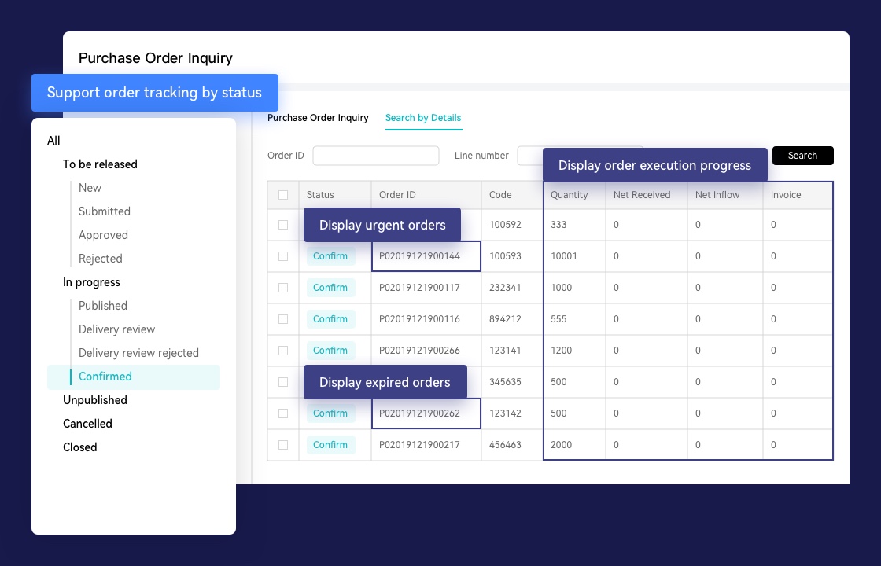
Task: Choose the Cancelled status filter
Action: (87, 424)
